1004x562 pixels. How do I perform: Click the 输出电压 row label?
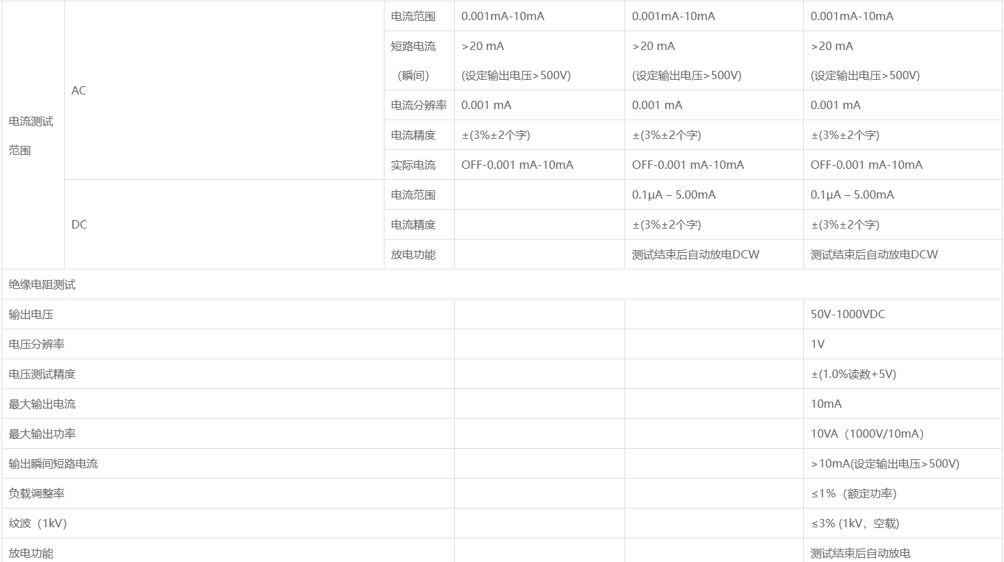point(31,314)
